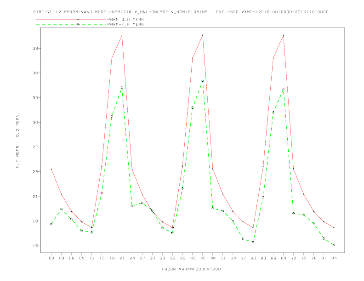The width and height of the screenshot is (364, 281).
Task: Click y-axis tick label 24
Action: pos(35,172)
